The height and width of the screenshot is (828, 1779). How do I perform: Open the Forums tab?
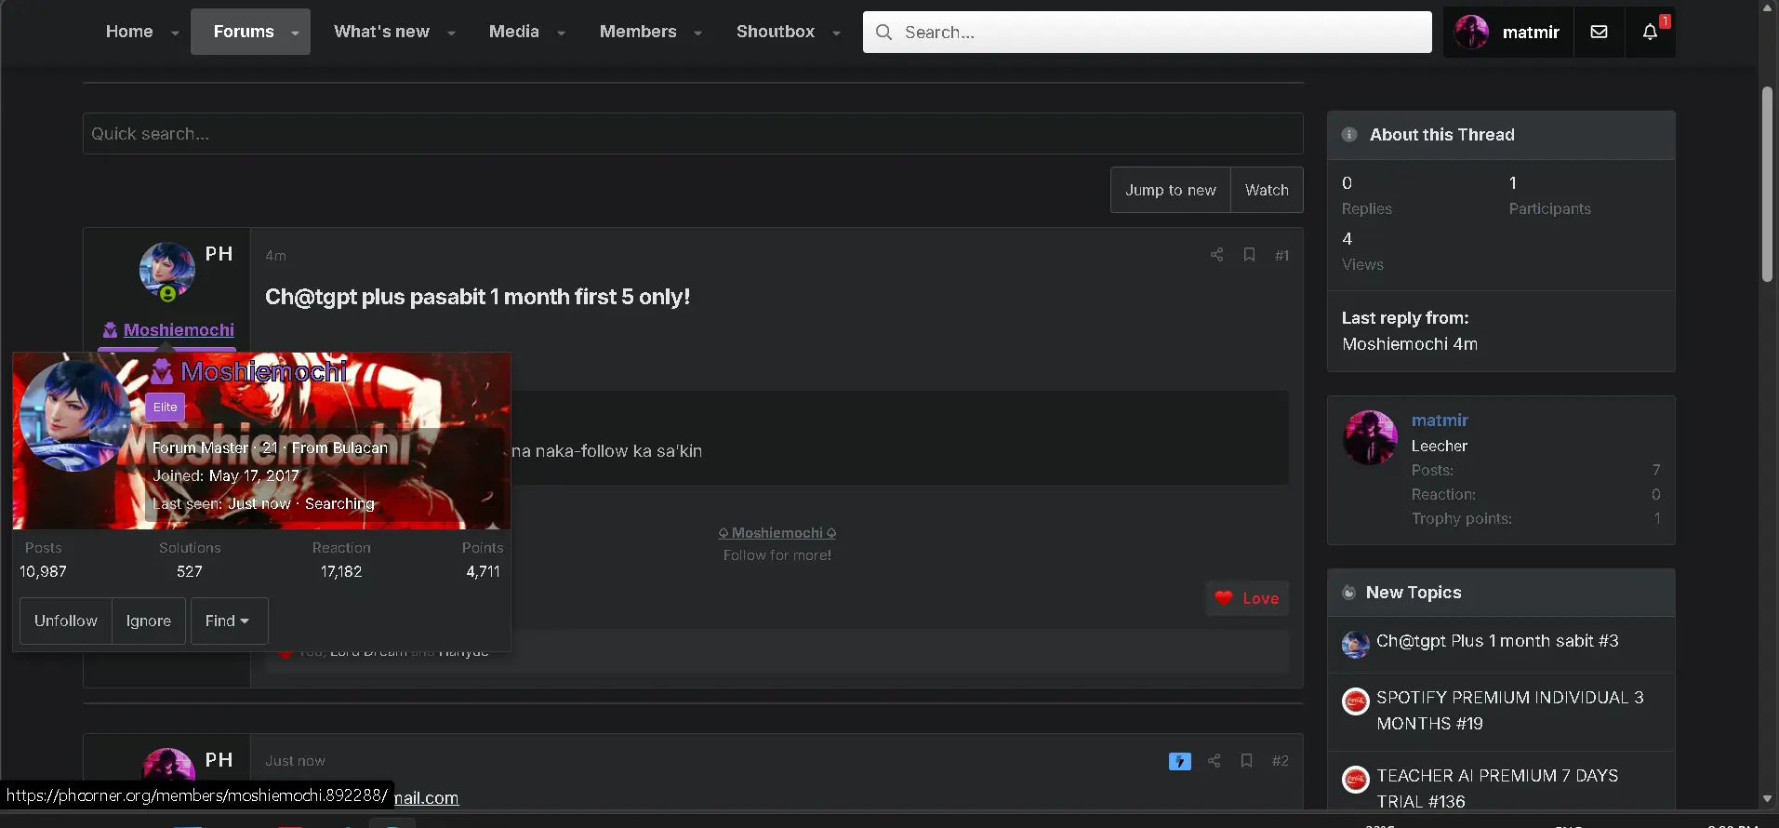244,32
